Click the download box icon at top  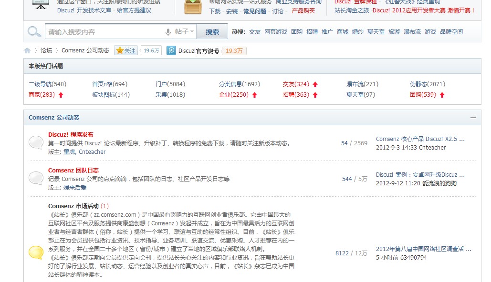[193, 7]
